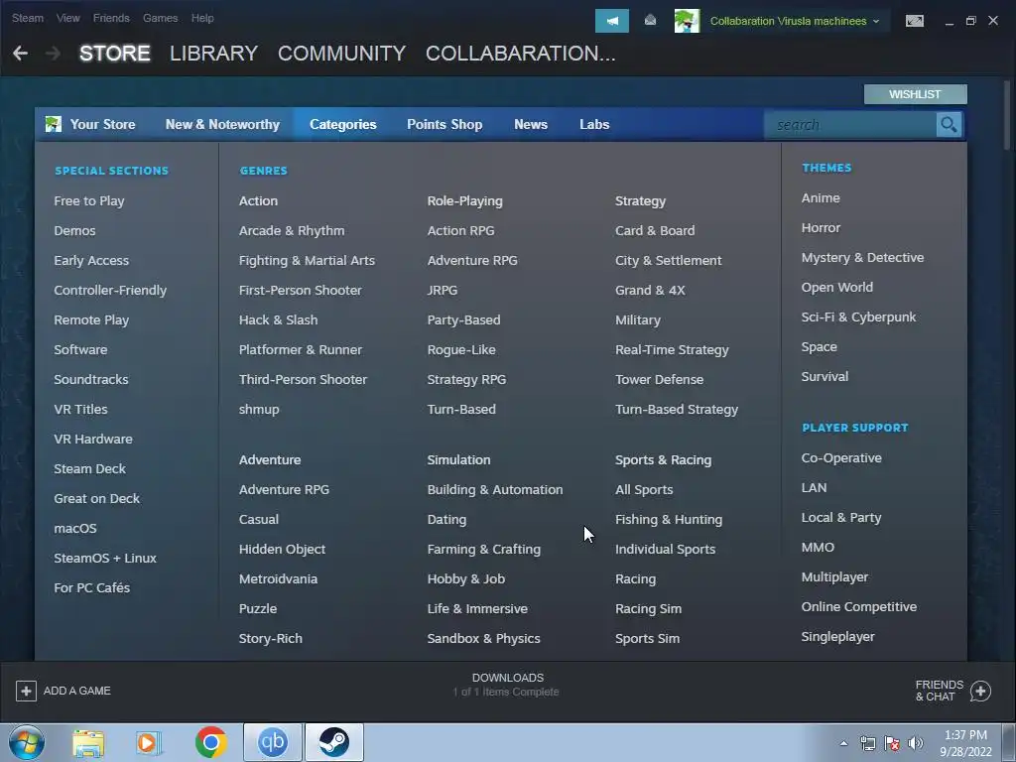Open the COLLABARATION profile section
This screenshot has width=1016, height=762.
520,54
